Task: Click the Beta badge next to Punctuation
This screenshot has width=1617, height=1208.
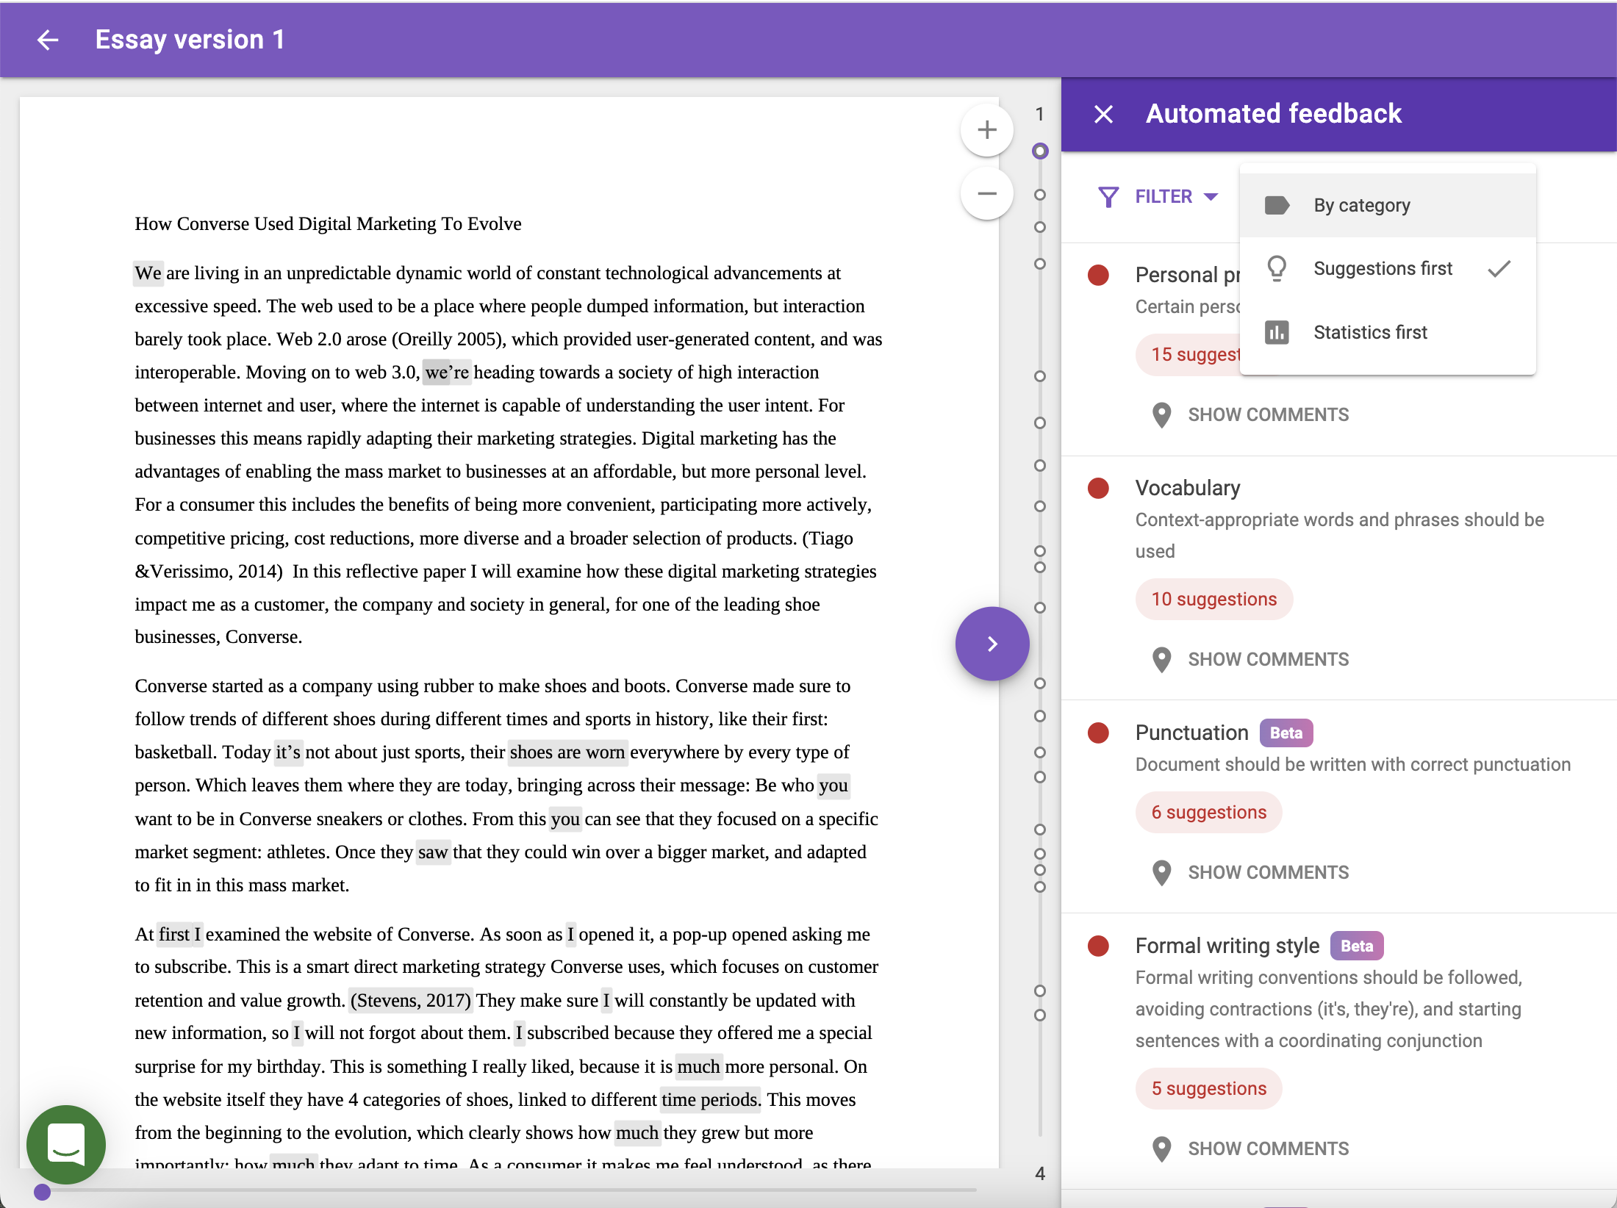Action: (x=1286, y=733)
